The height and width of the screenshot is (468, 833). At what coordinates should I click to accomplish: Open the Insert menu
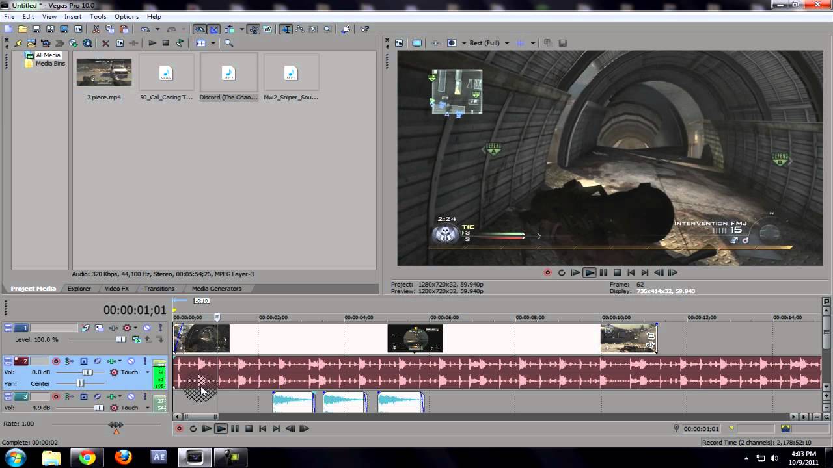tap(73, 16)
